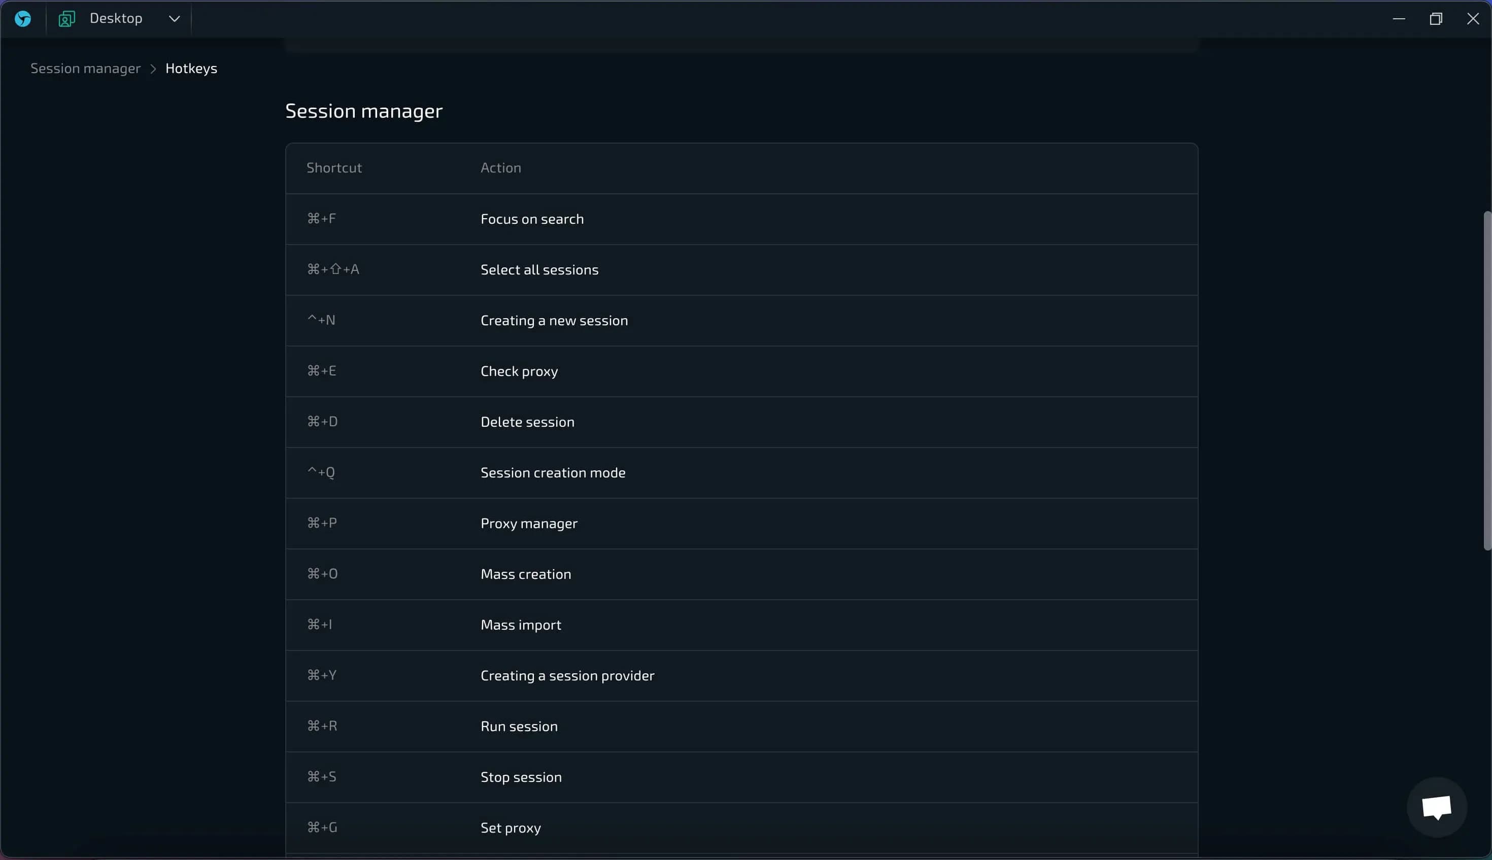This screenshot has height=860, width=1492.
Task: Open the support chat bubble
Action: coord(1437,807)
